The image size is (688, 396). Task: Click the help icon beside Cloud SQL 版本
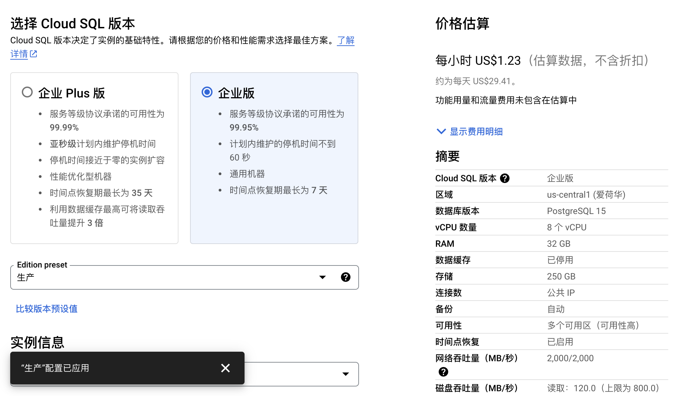point(505,178)
